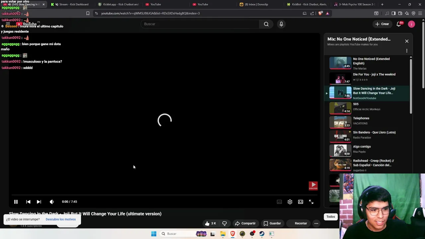The width and height of the screenshot is (425, 239).
Task: Select the Todos filter chip
Action: 331,217
